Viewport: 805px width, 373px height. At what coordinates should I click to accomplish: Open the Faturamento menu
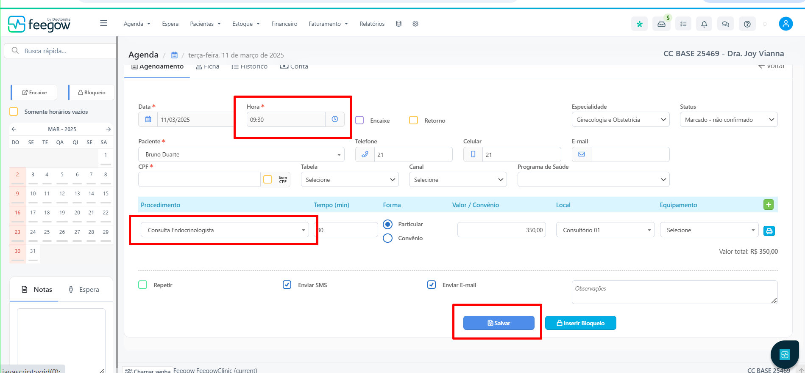328,24
